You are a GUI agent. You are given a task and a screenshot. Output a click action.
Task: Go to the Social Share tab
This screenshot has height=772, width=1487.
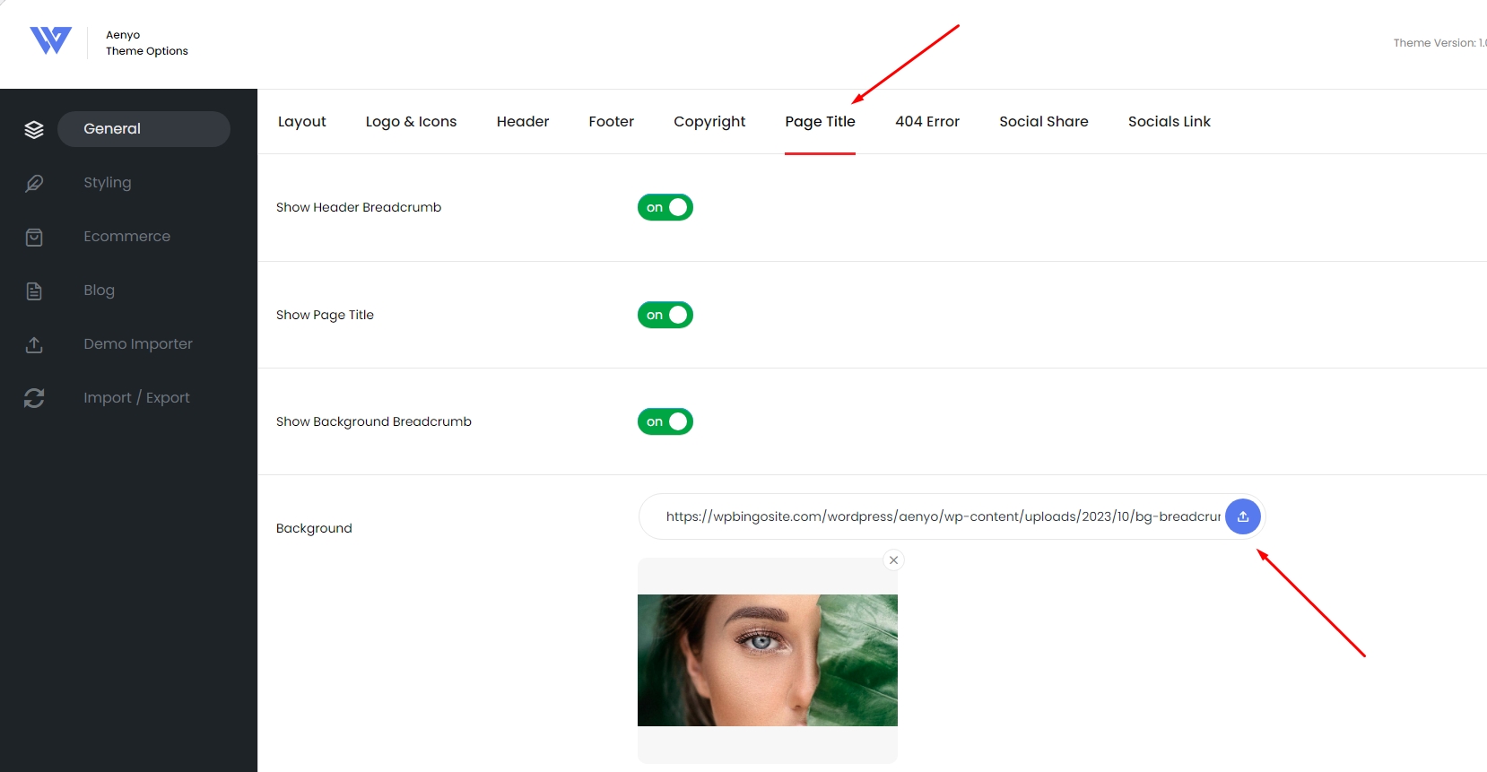(x=1044, y=121)
